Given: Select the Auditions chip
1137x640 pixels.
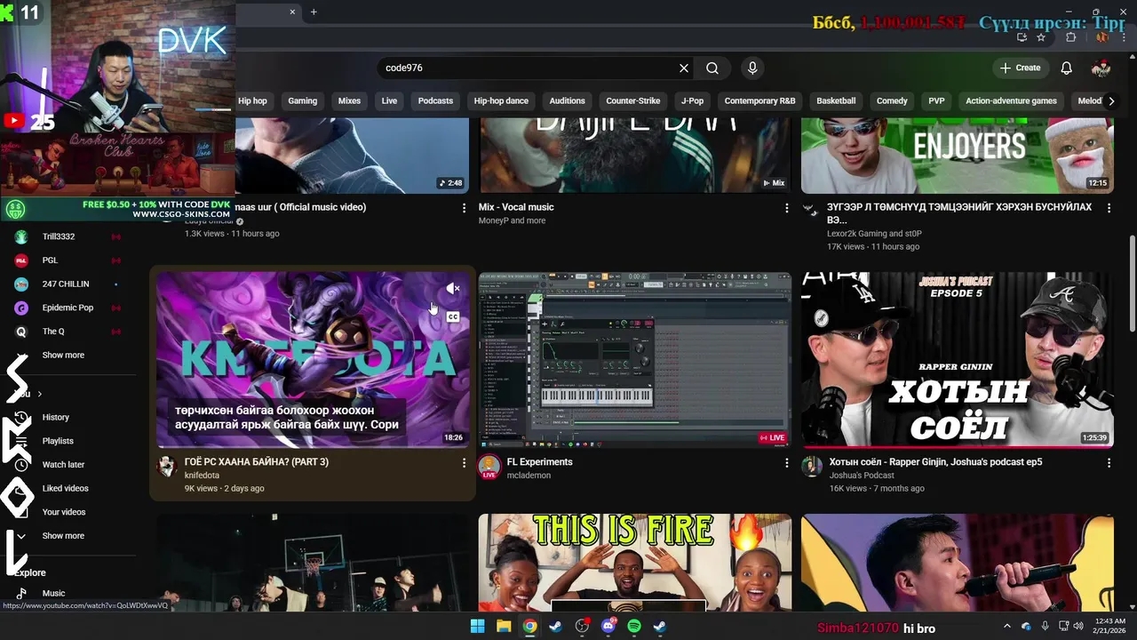Looking at the screenshot, I should (567, 100).
